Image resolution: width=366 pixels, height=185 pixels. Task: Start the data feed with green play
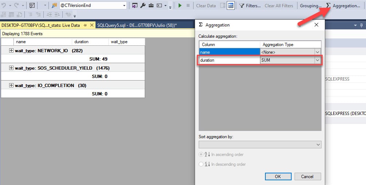click(180, 5)
